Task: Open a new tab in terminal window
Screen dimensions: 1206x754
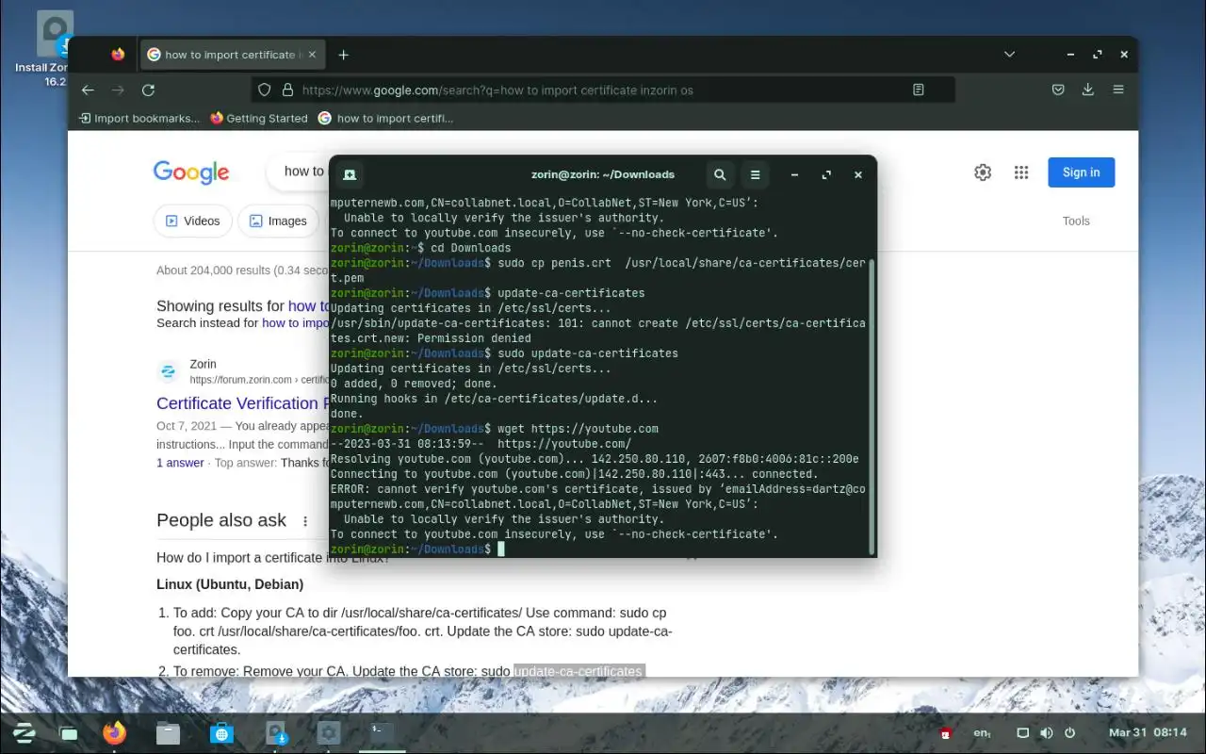Action: point(350,174)
